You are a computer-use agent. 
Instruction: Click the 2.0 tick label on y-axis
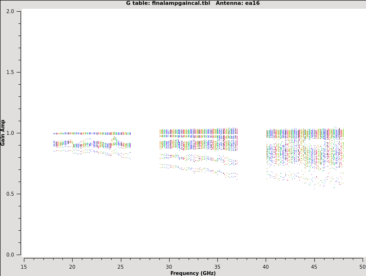click(x=10, y=11)
